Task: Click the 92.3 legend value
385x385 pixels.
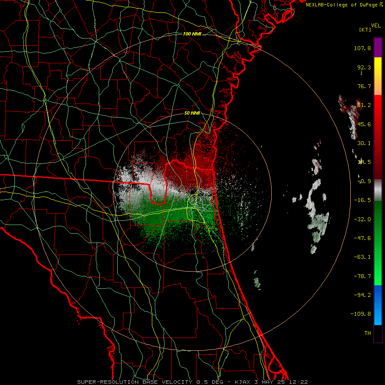Action: pos(364,67)
